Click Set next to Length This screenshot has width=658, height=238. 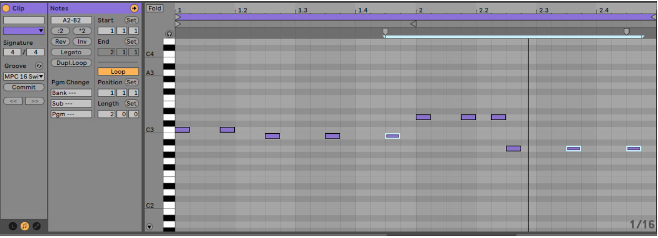tap(132, 103)
